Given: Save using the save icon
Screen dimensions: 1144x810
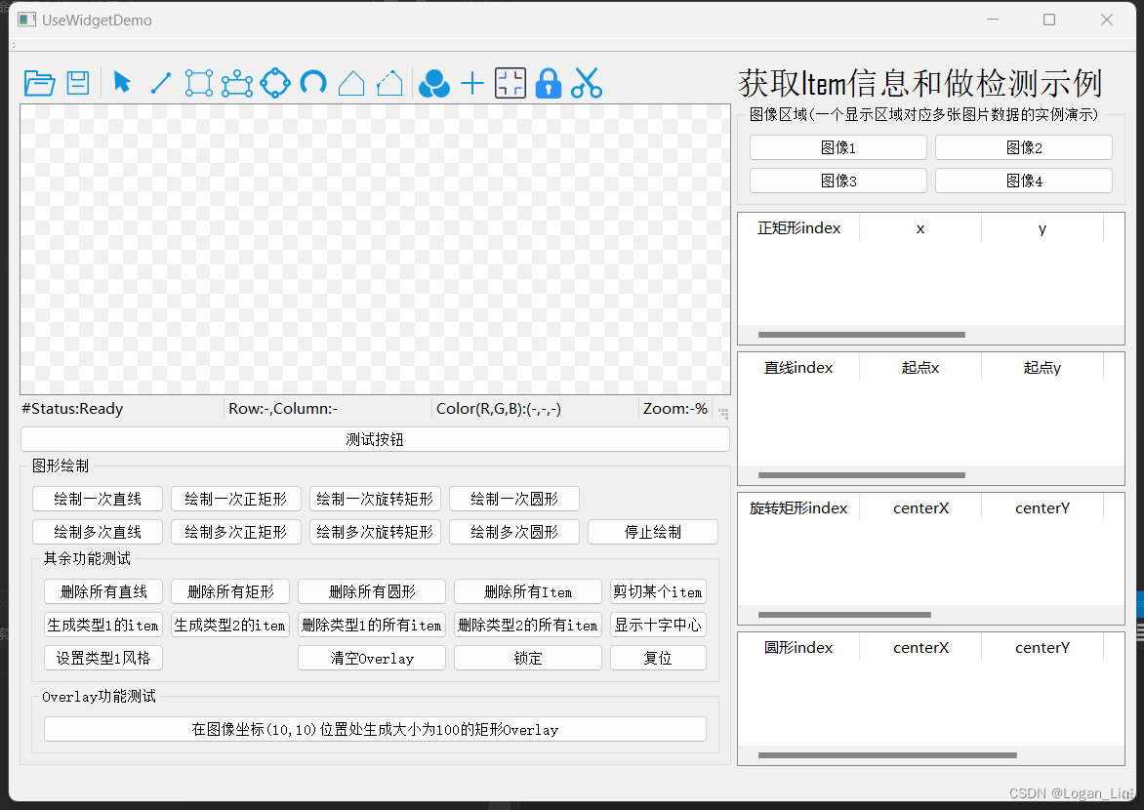Looking at the screenshot, I should click(x=77, y=83).
